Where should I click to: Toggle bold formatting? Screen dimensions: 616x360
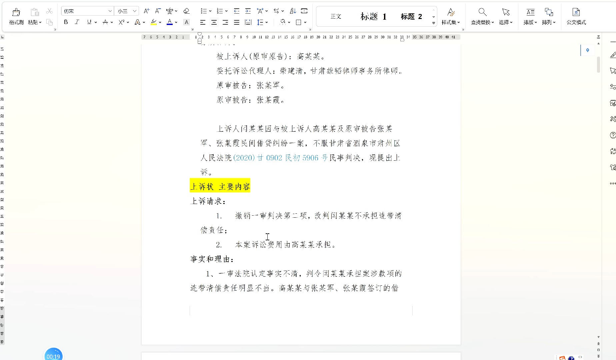tap(66, 22)
